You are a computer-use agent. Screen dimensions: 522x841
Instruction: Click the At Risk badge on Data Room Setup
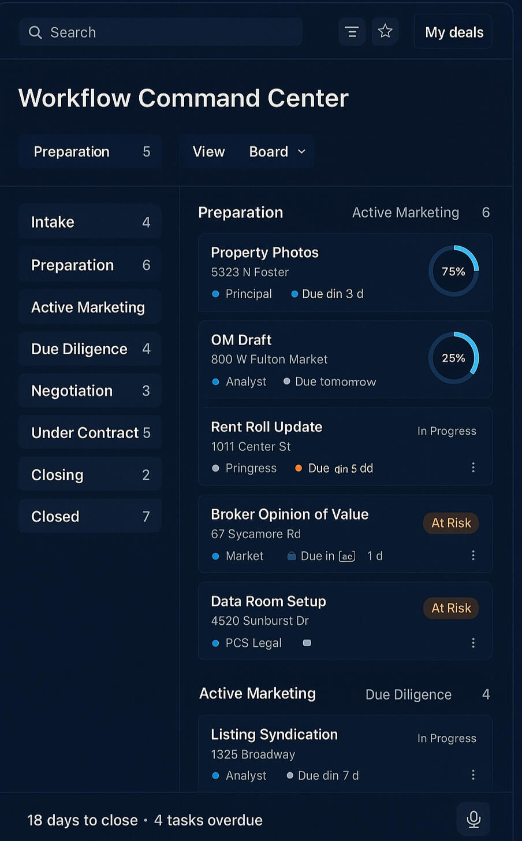(451, 608)
